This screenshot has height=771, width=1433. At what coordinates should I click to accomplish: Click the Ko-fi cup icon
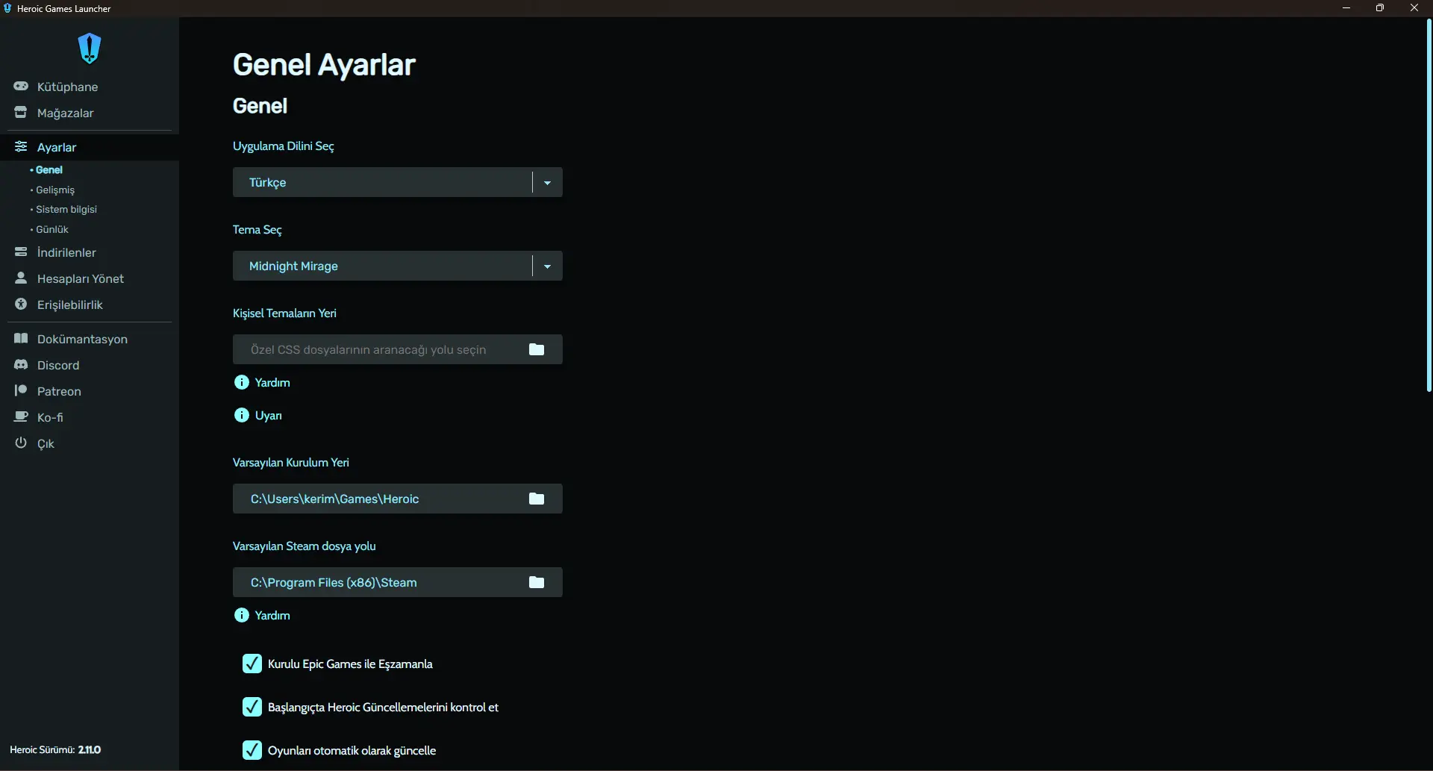click(x=21, y=416)
